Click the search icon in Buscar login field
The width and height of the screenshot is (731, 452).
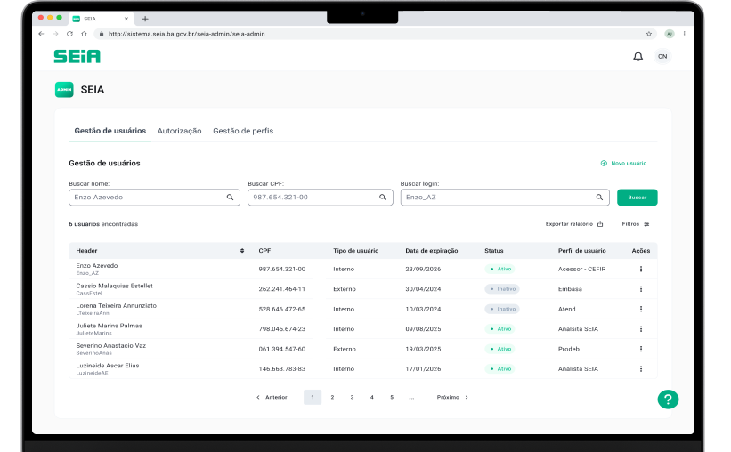599,198
